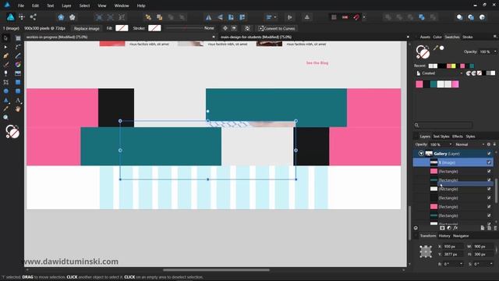This screenshot has width=499, height=281.
Task: Select the Transparency tool
Action: point(5,73)
